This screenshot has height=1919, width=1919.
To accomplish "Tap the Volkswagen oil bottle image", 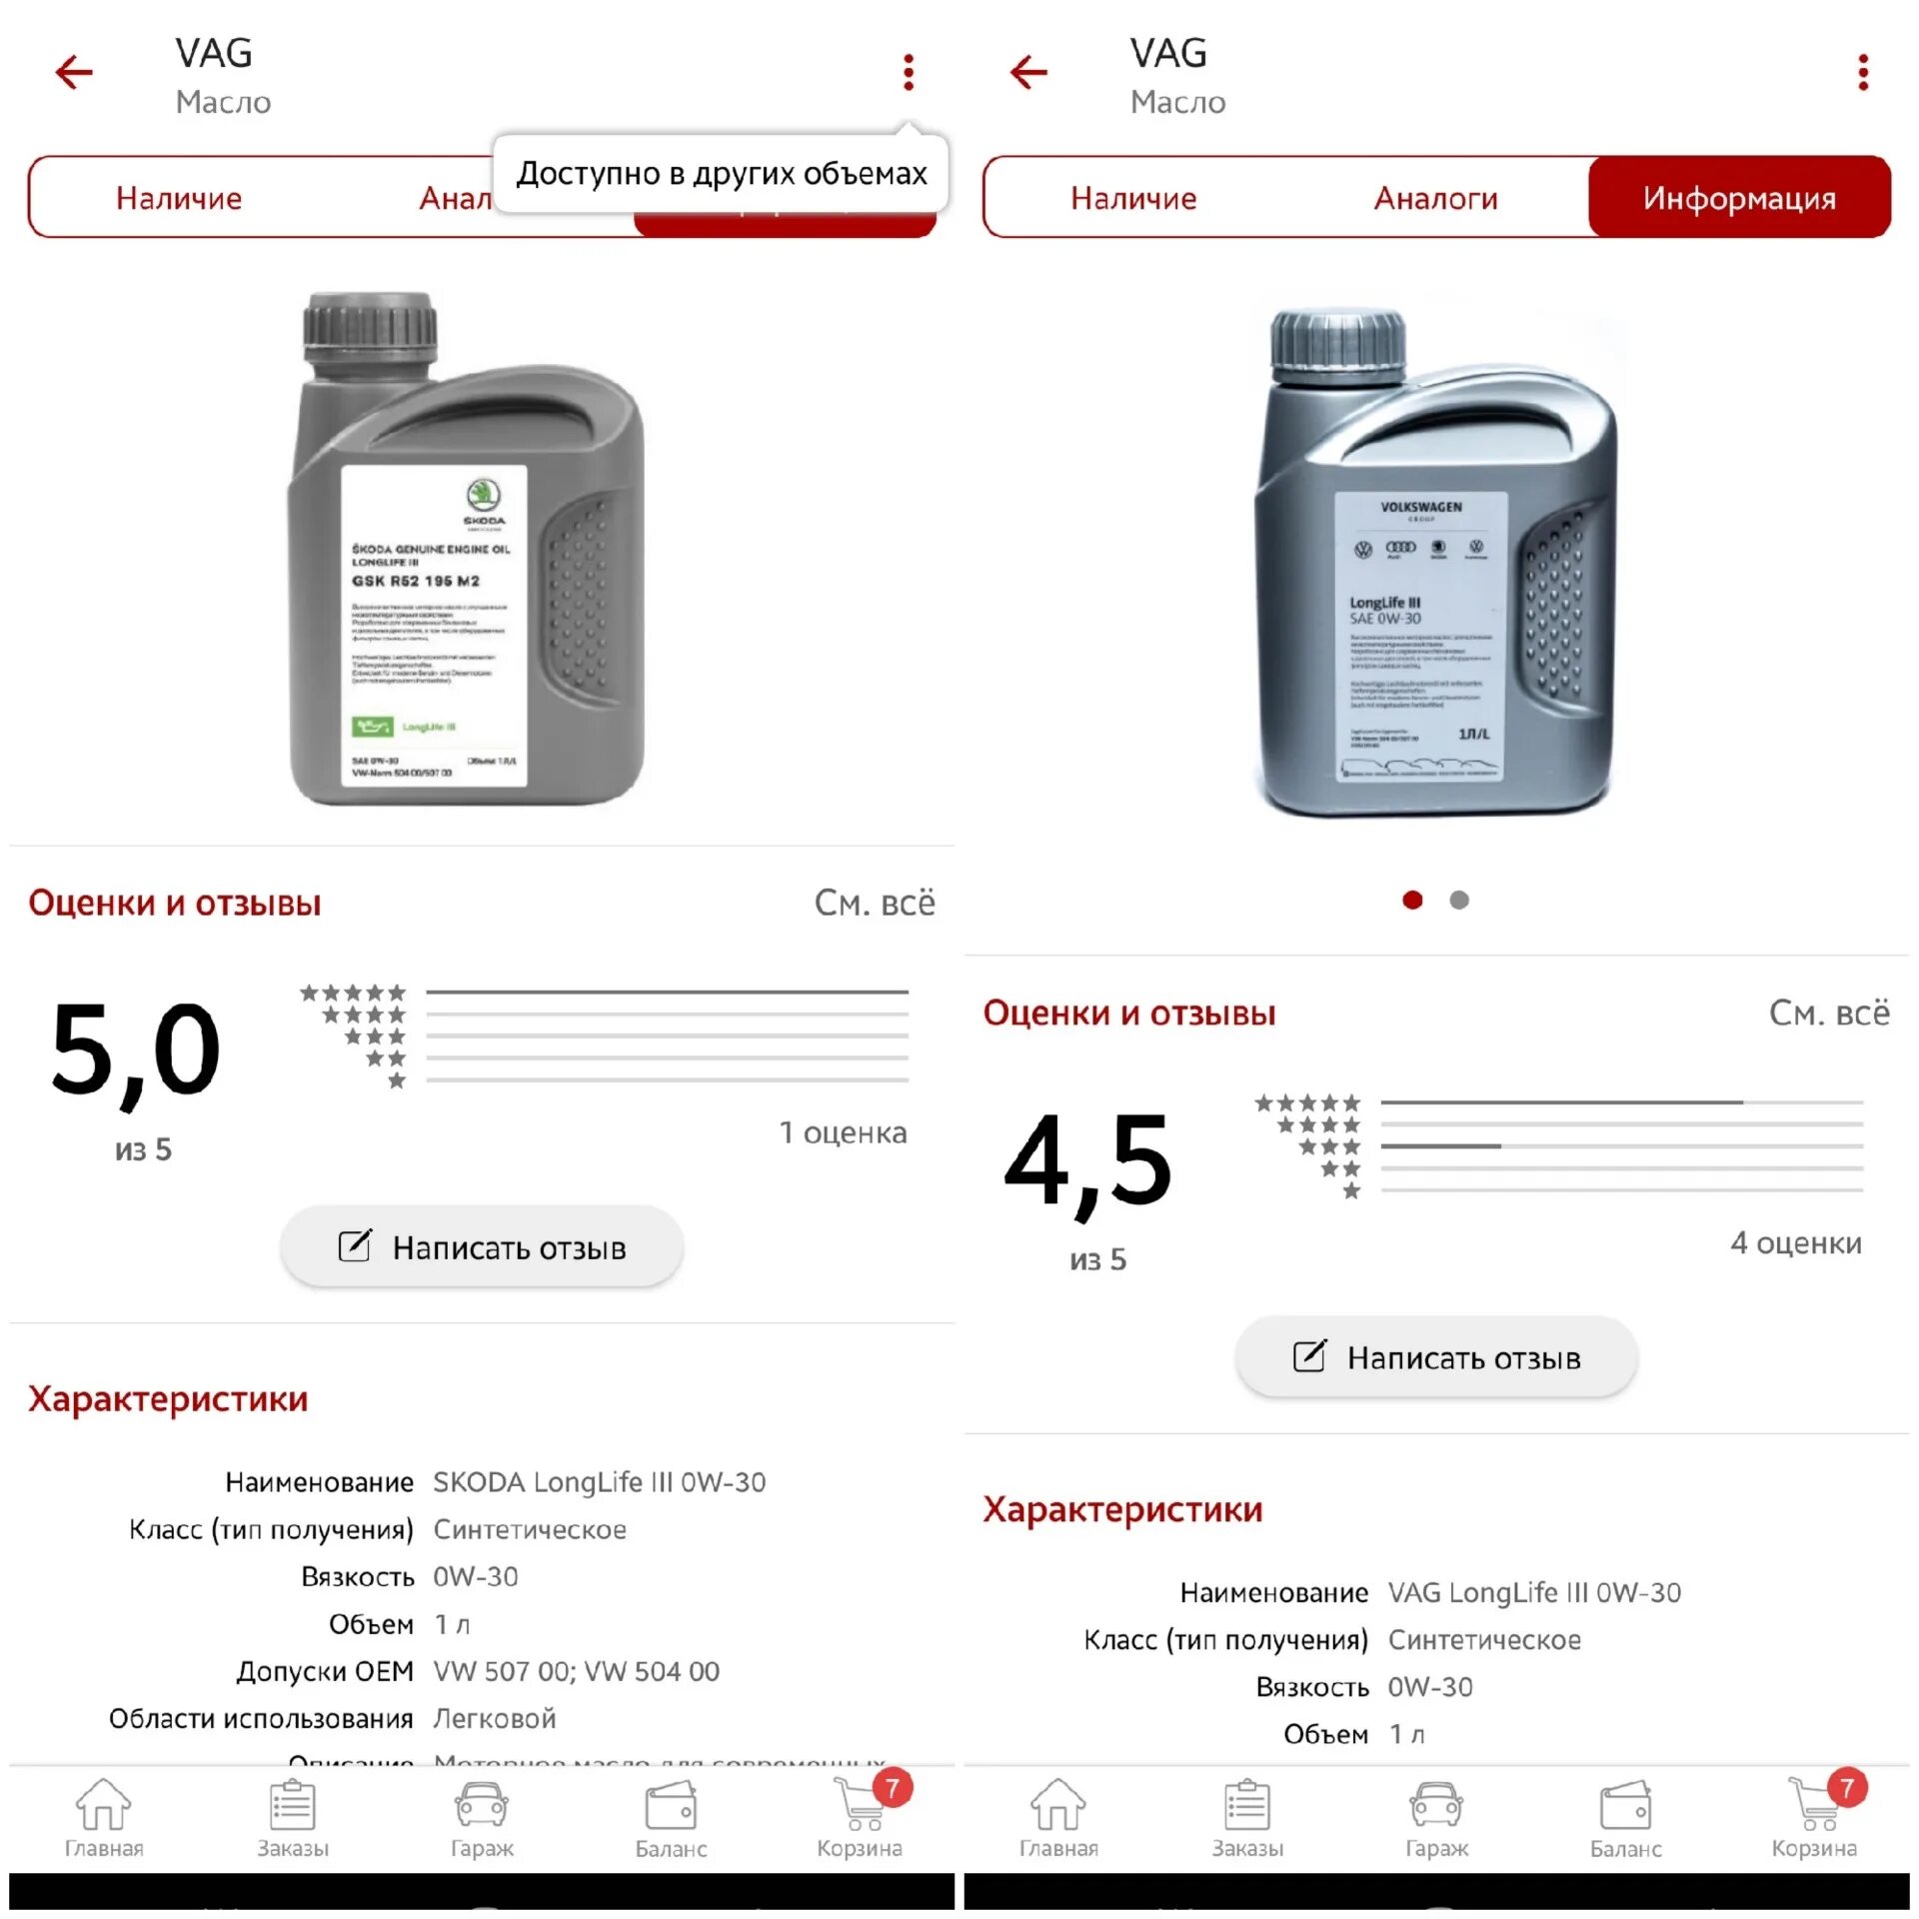I will [1436, 563].
